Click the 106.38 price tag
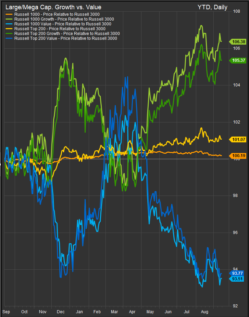The image size is (249, 317). pyautogui.click(x=238, y=42)
